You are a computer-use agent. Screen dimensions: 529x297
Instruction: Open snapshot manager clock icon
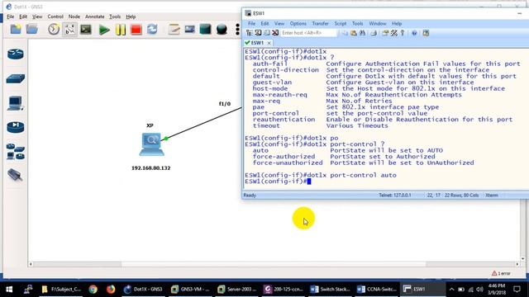[x=54, y=30]
